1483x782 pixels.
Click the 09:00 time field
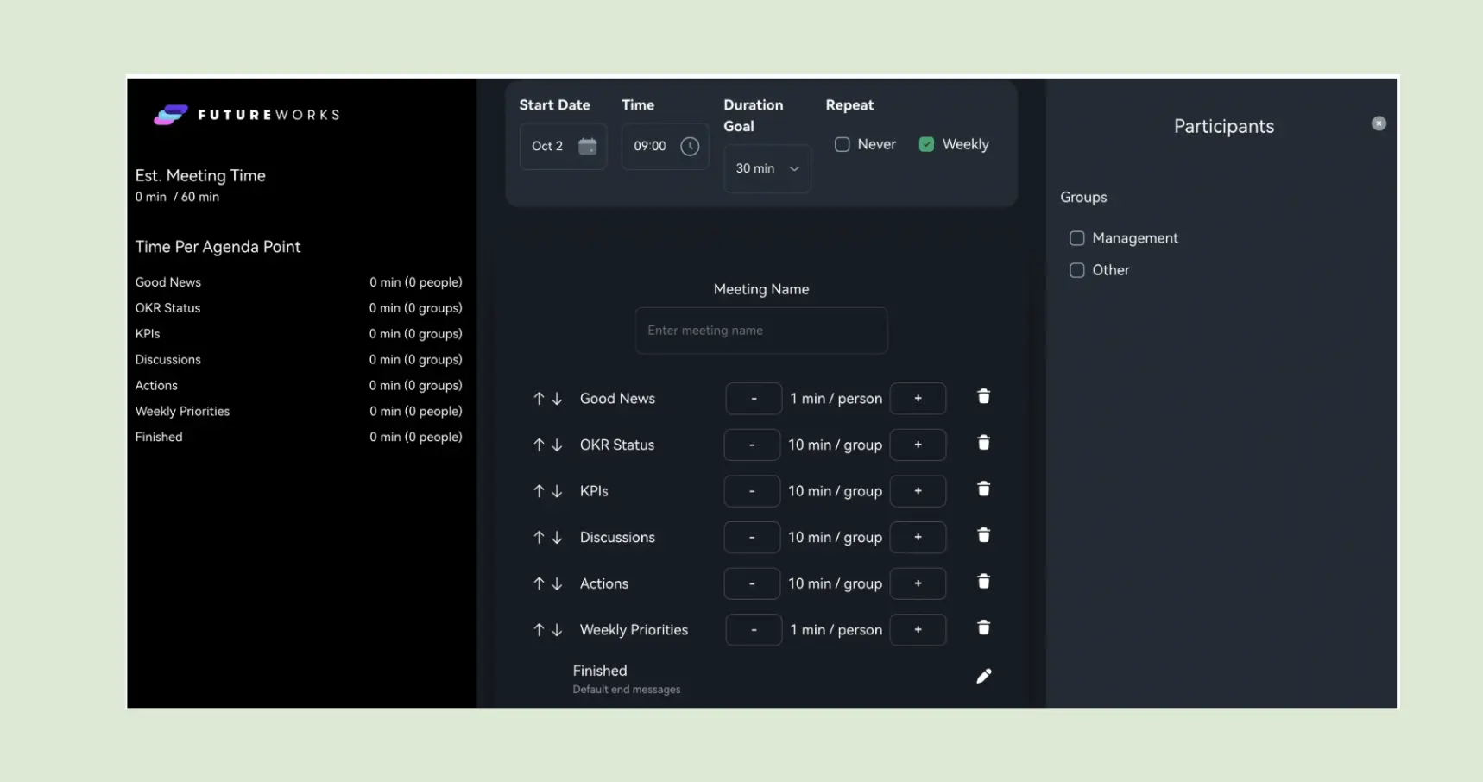[x=665, y=146]
